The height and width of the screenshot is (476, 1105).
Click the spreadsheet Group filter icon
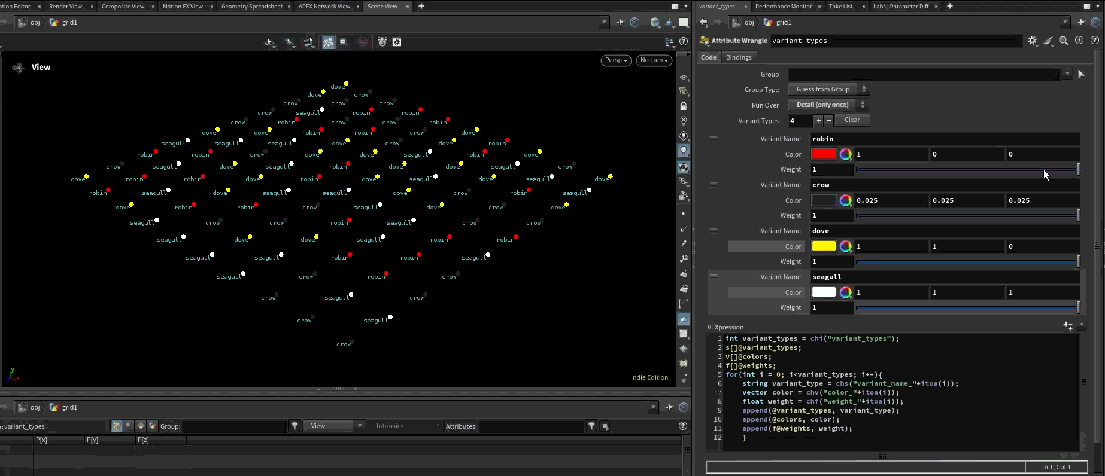point(295,426)
